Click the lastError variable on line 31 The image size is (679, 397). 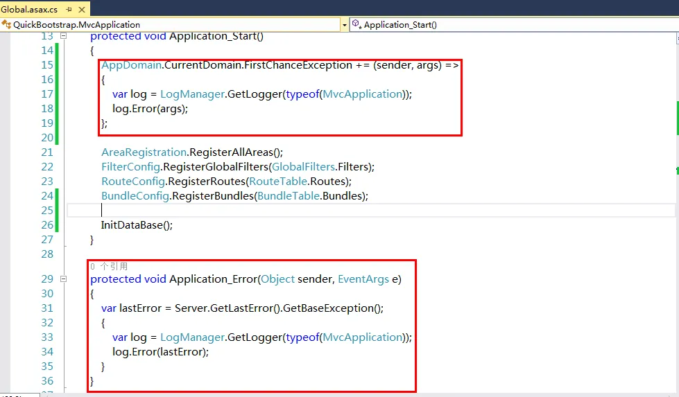[140, 308]
